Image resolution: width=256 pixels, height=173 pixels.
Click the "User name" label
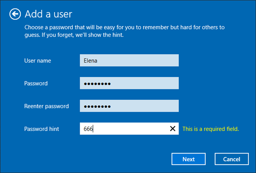tap(38, 60)
